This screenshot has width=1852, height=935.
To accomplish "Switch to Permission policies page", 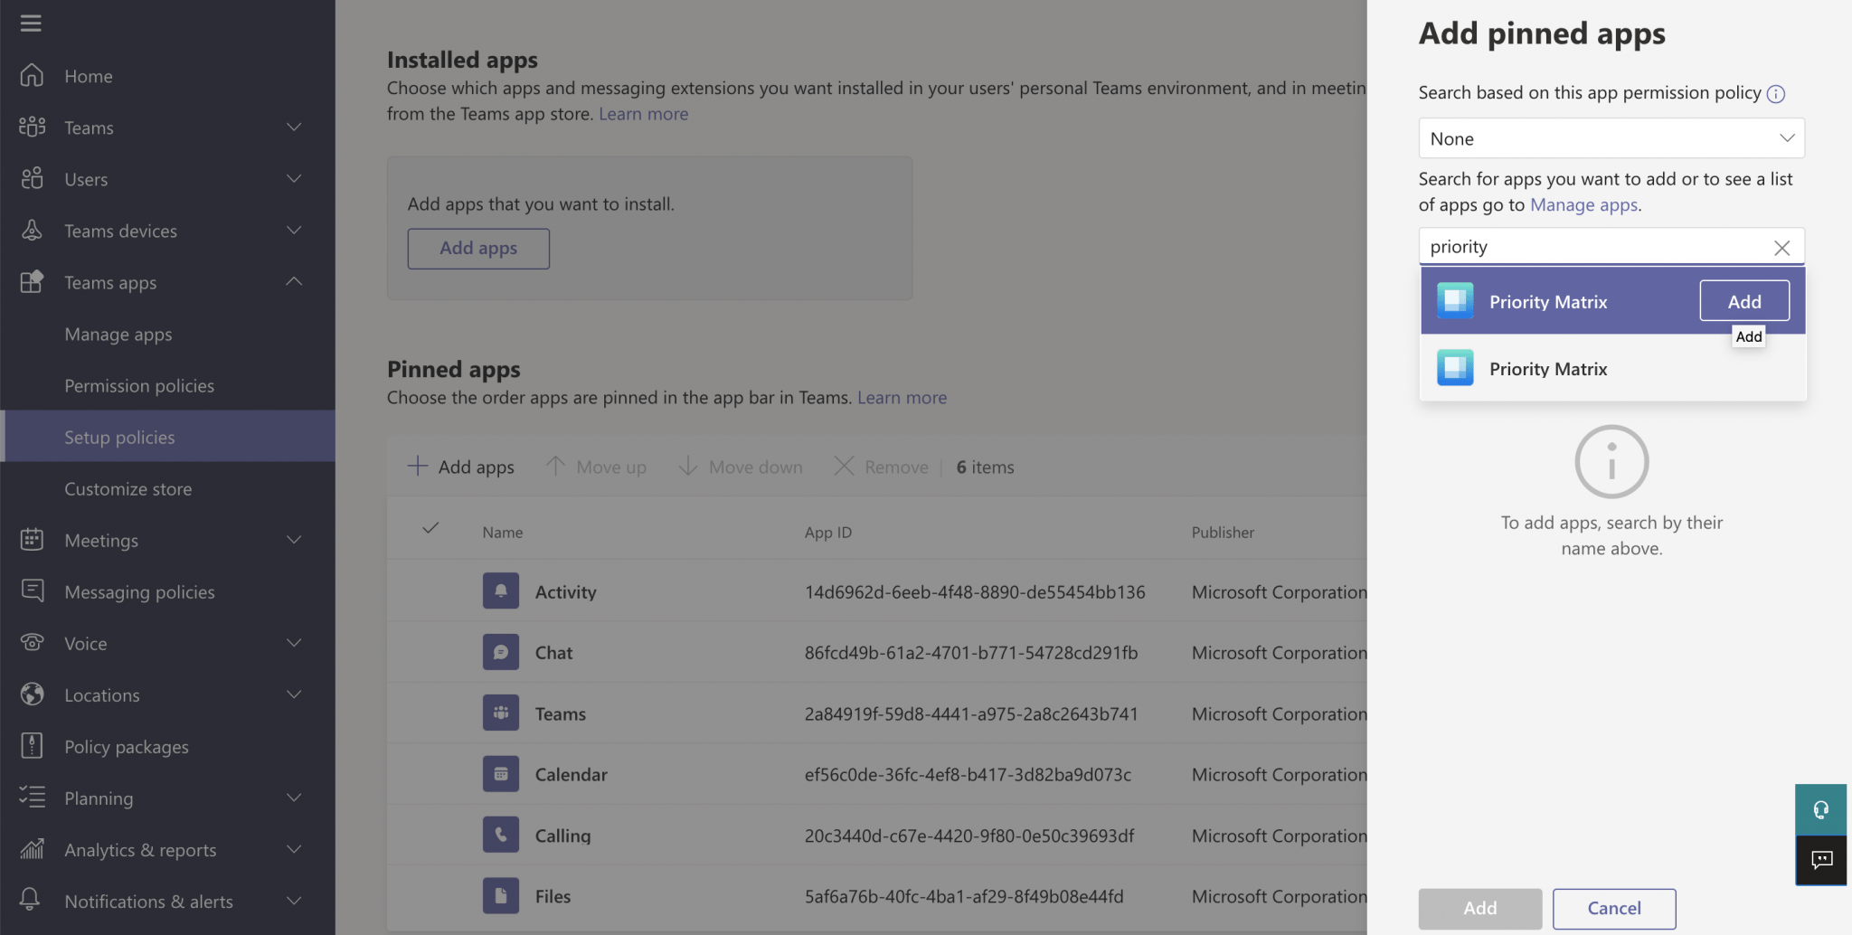I will coord(139,385).
